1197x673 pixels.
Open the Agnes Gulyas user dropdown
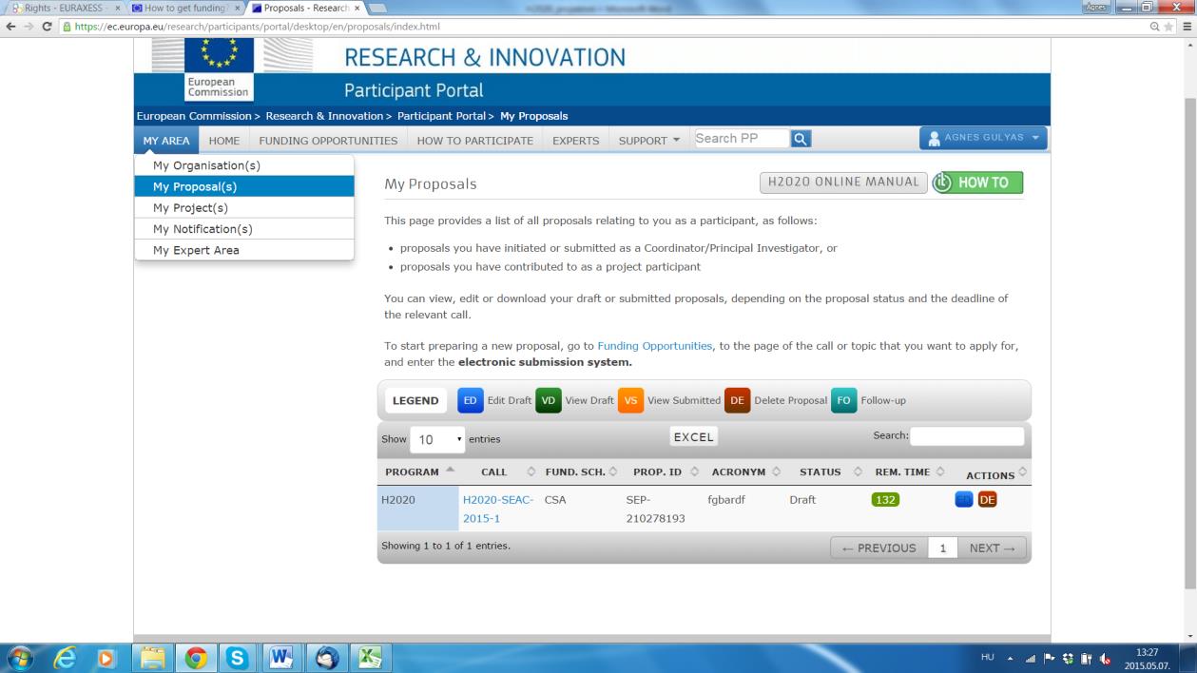[x=983, y=139]
